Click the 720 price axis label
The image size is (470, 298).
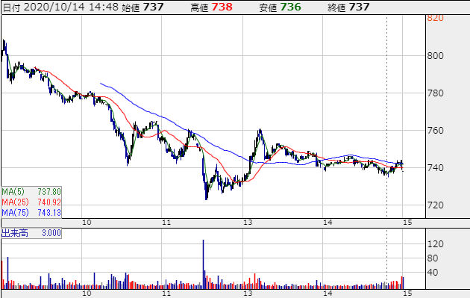pos(435,205)
